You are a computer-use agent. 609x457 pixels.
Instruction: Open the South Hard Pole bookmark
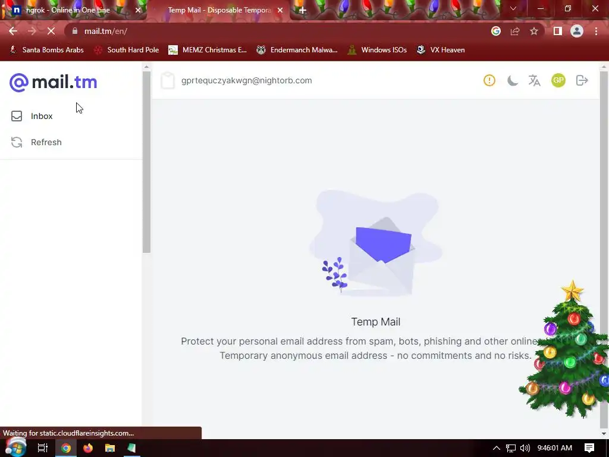(127, 50)
